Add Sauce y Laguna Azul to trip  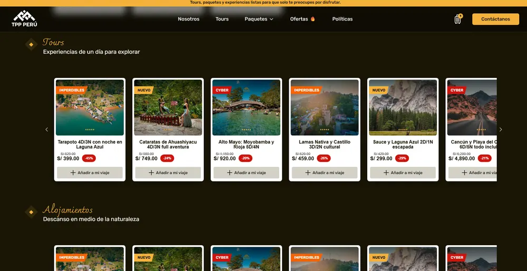403,172
